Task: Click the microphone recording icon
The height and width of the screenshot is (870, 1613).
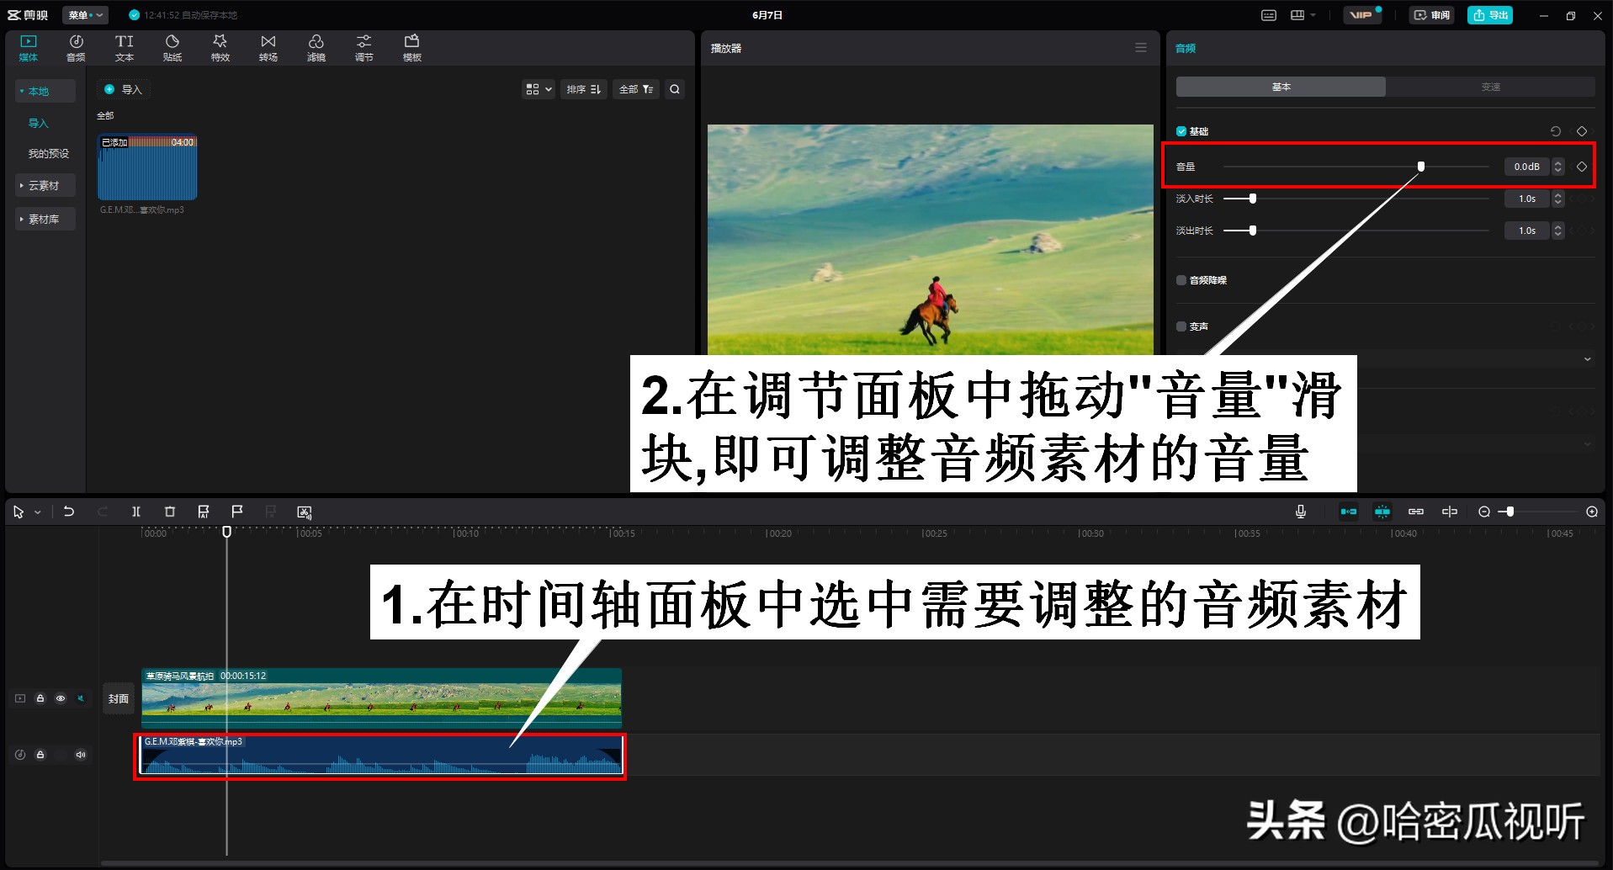Action: [x=1301, y=512]
